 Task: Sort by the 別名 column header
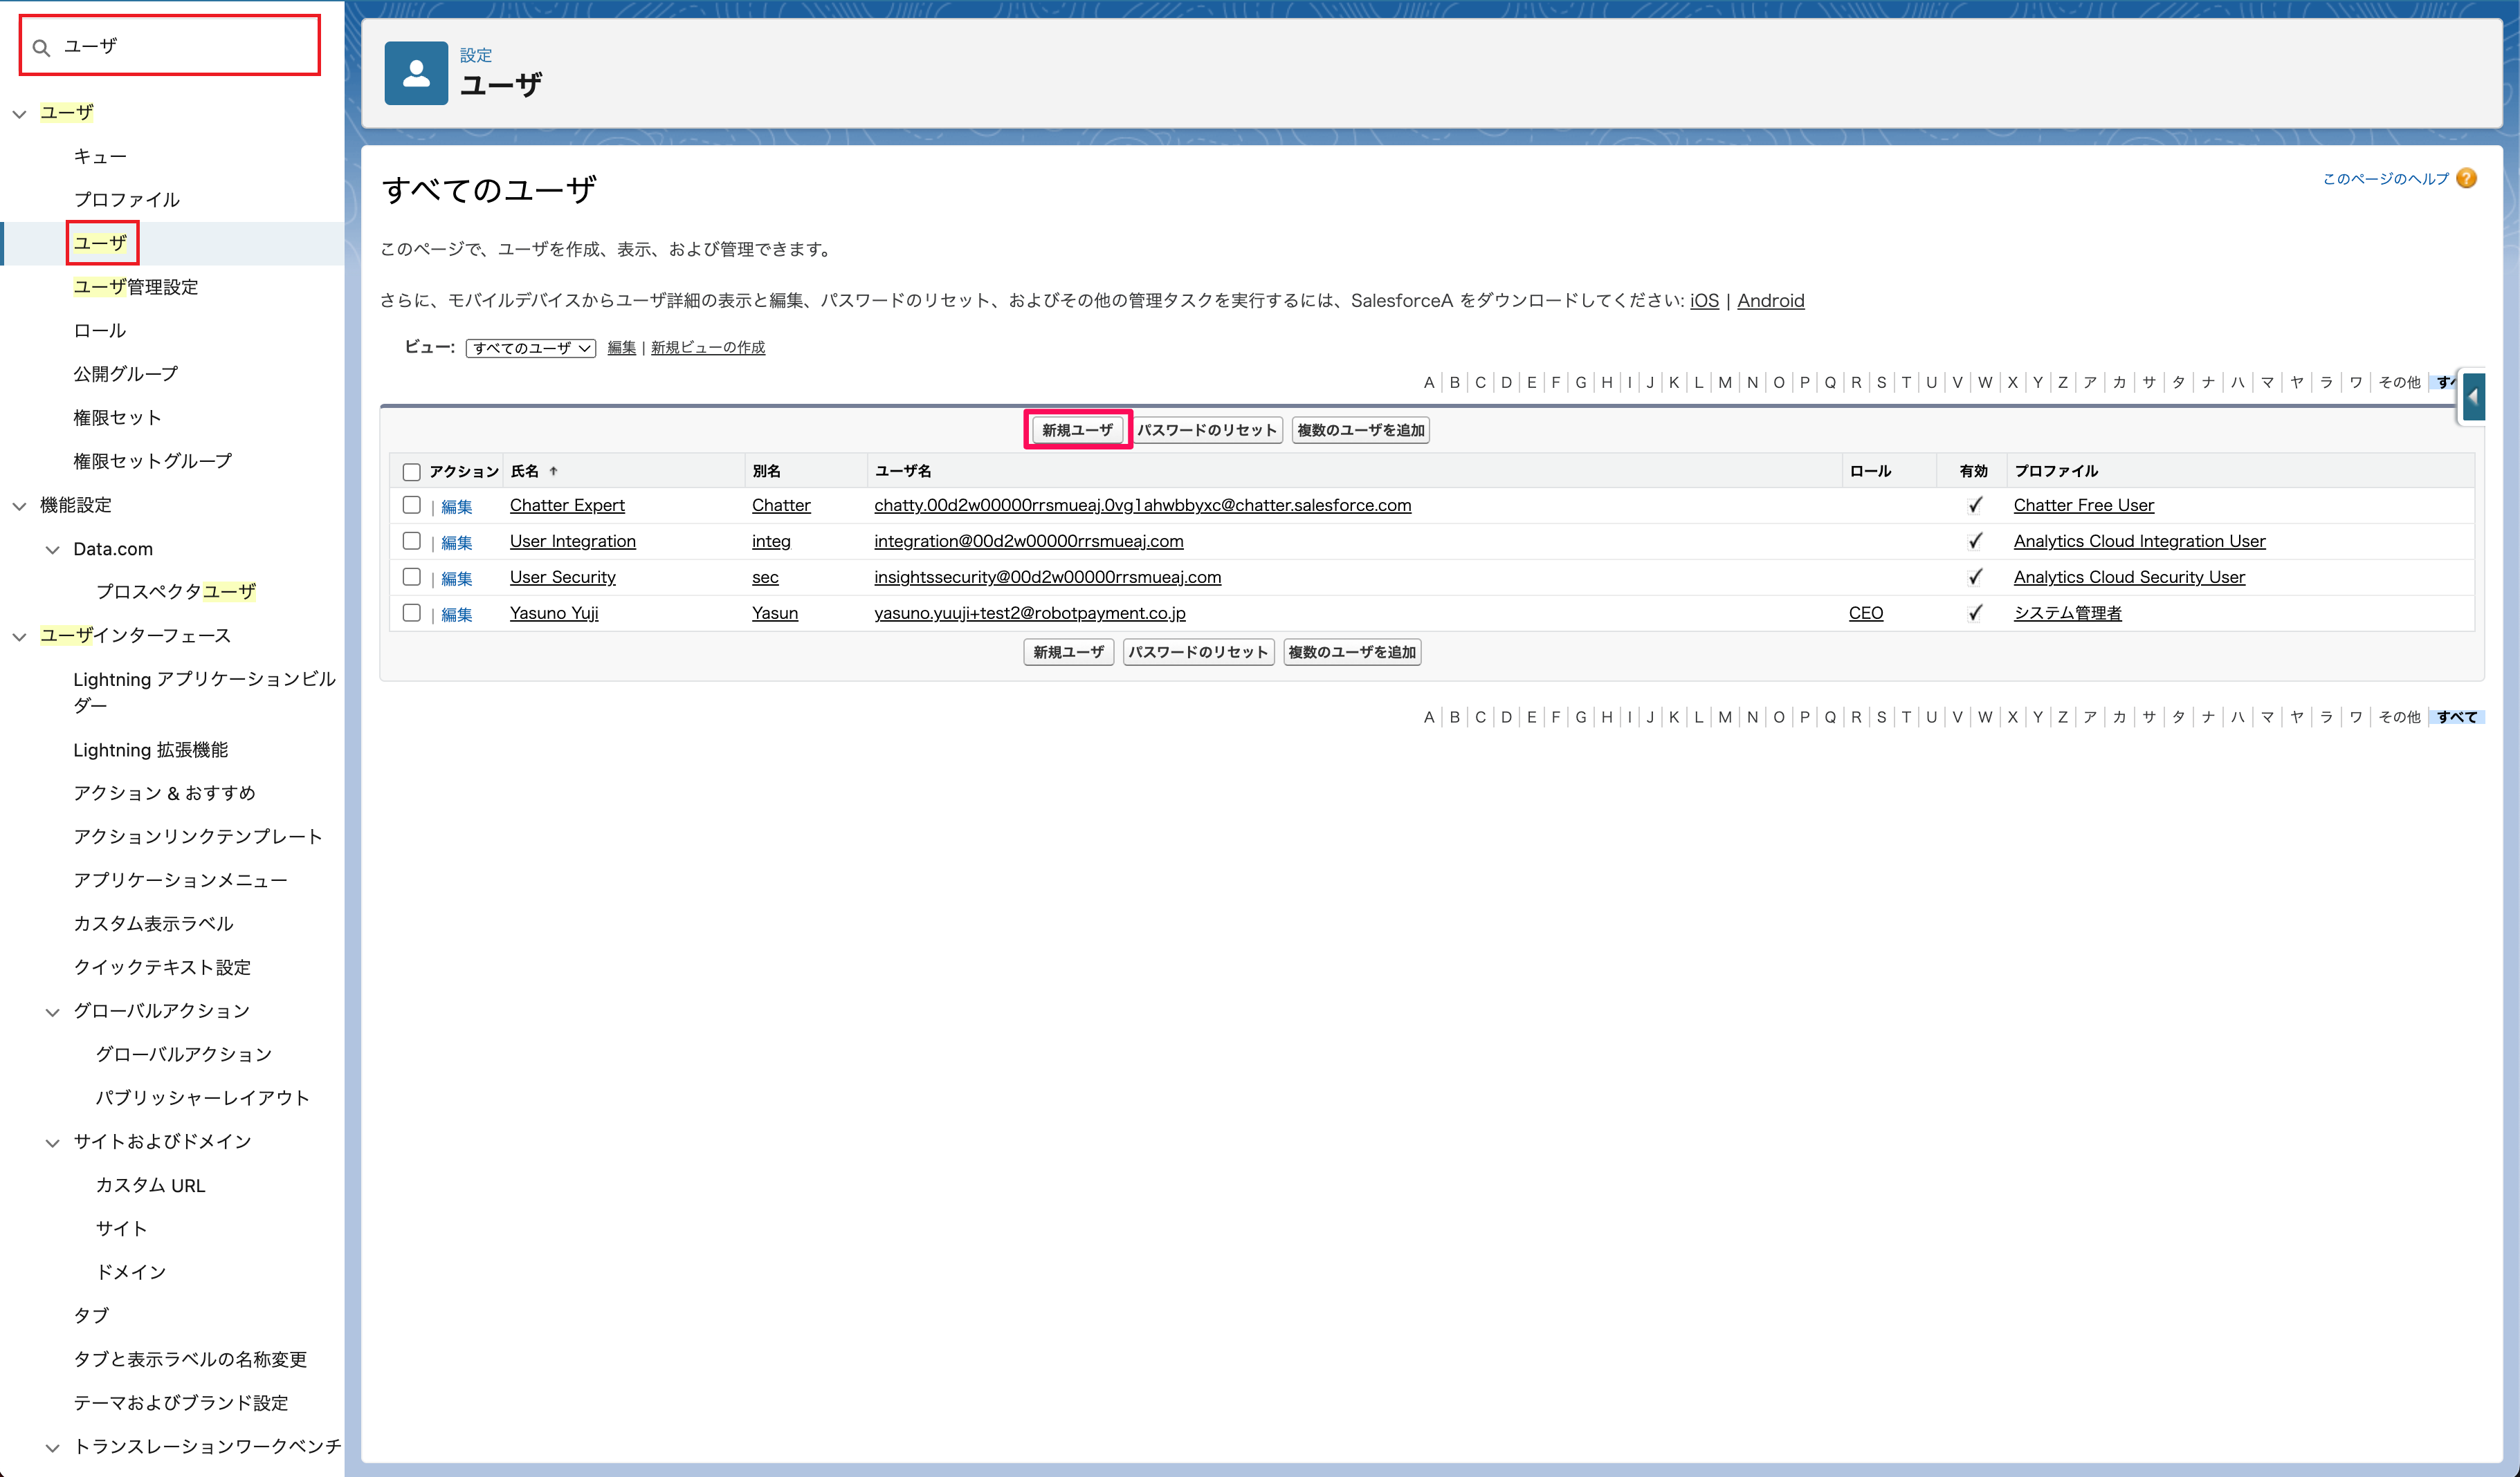[x=766, y=471]
